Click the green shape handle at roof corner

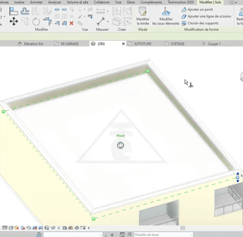coord(148,71)
